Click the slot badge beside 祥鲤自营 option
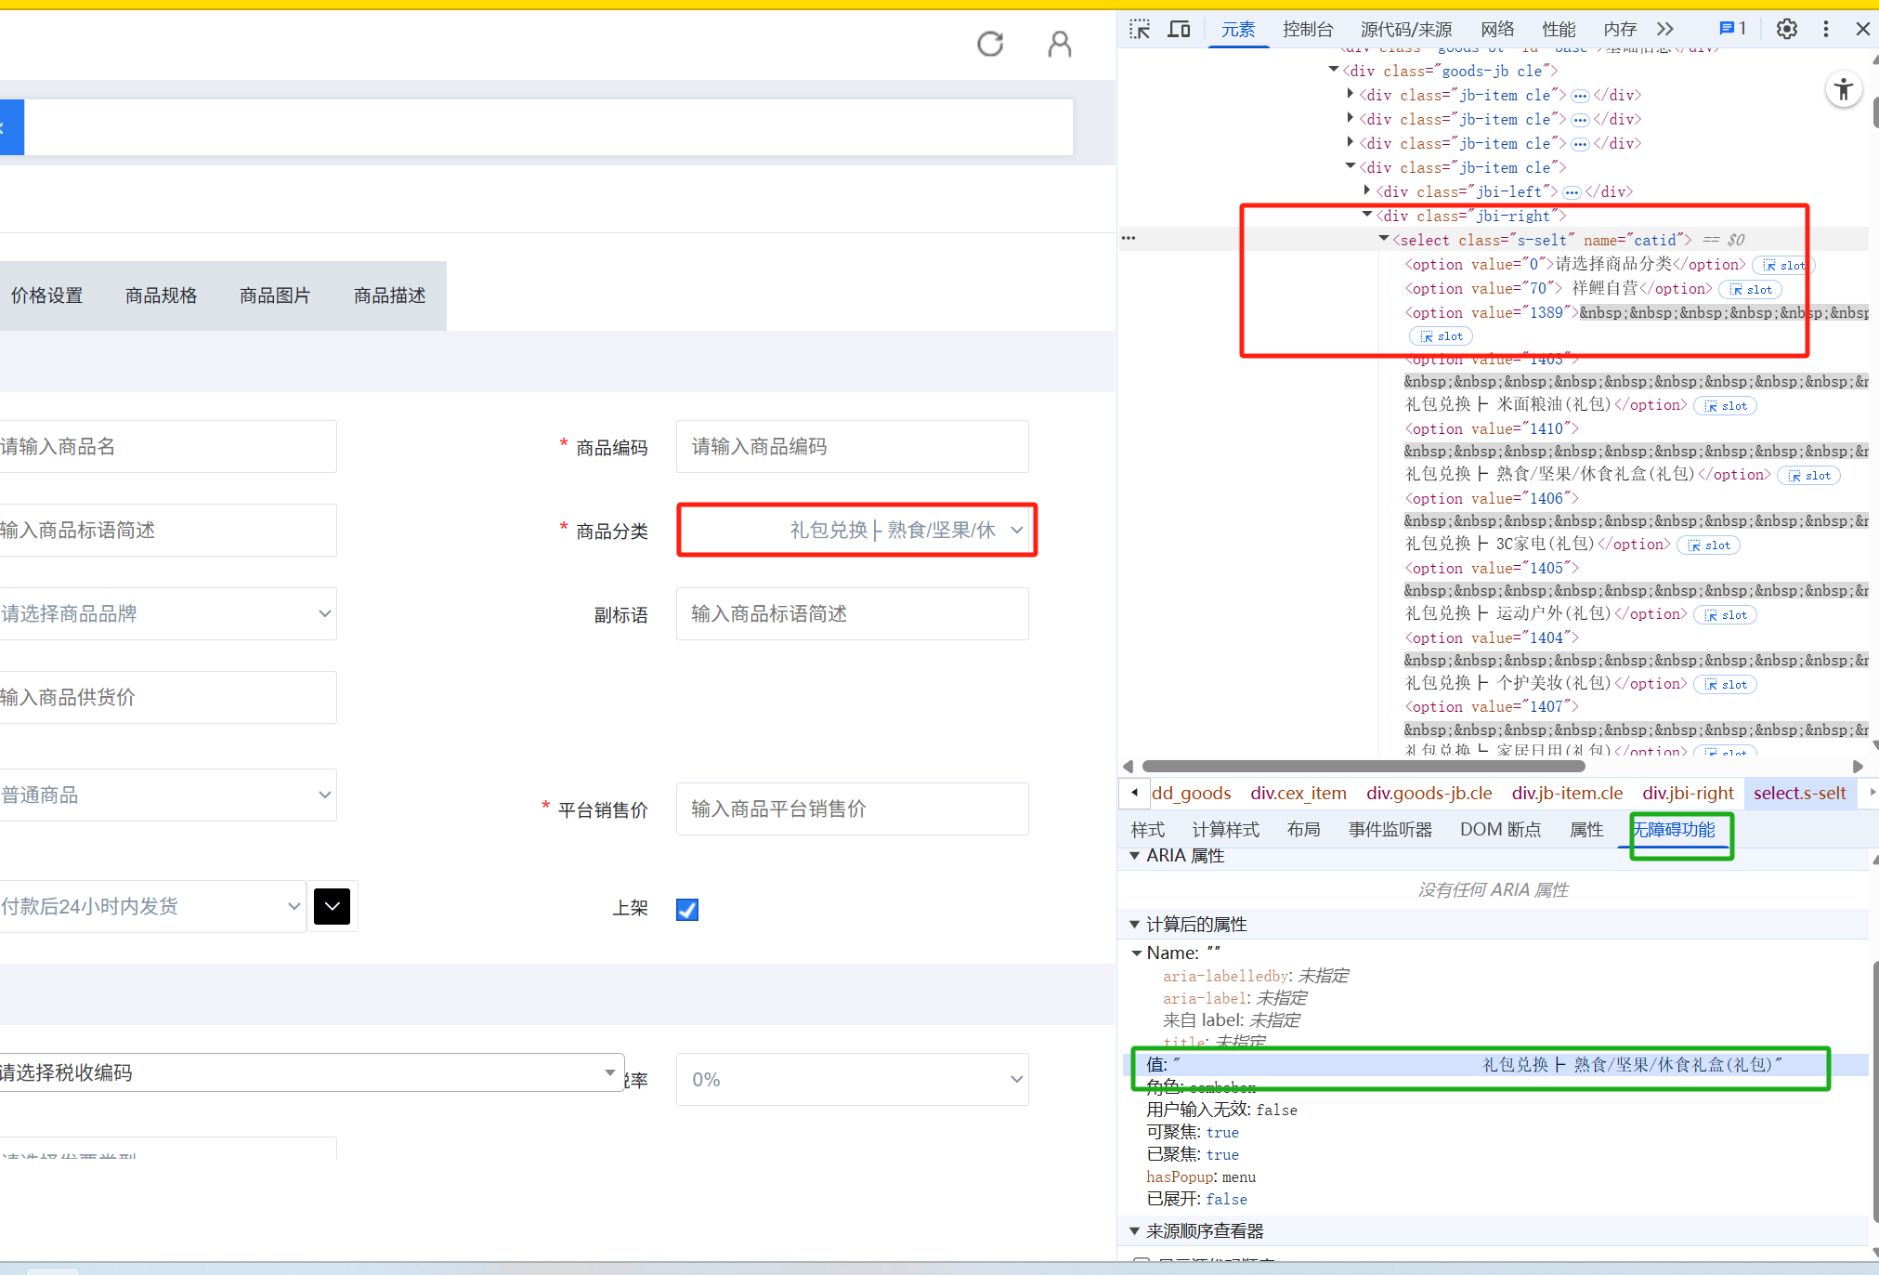This screenshot has height=1275, width=1879. [x=1751, y=289]
